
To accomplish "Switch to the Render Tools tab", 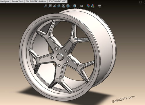I will click(17, 1).
